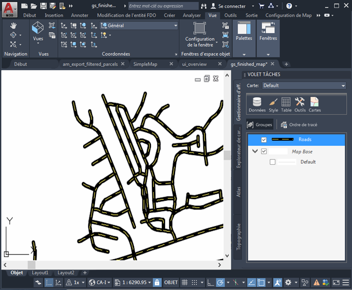Expand the Palettes panel arrow
Image resolution: width=352 pixels, height=290 pixels.
tap(244, 54)
